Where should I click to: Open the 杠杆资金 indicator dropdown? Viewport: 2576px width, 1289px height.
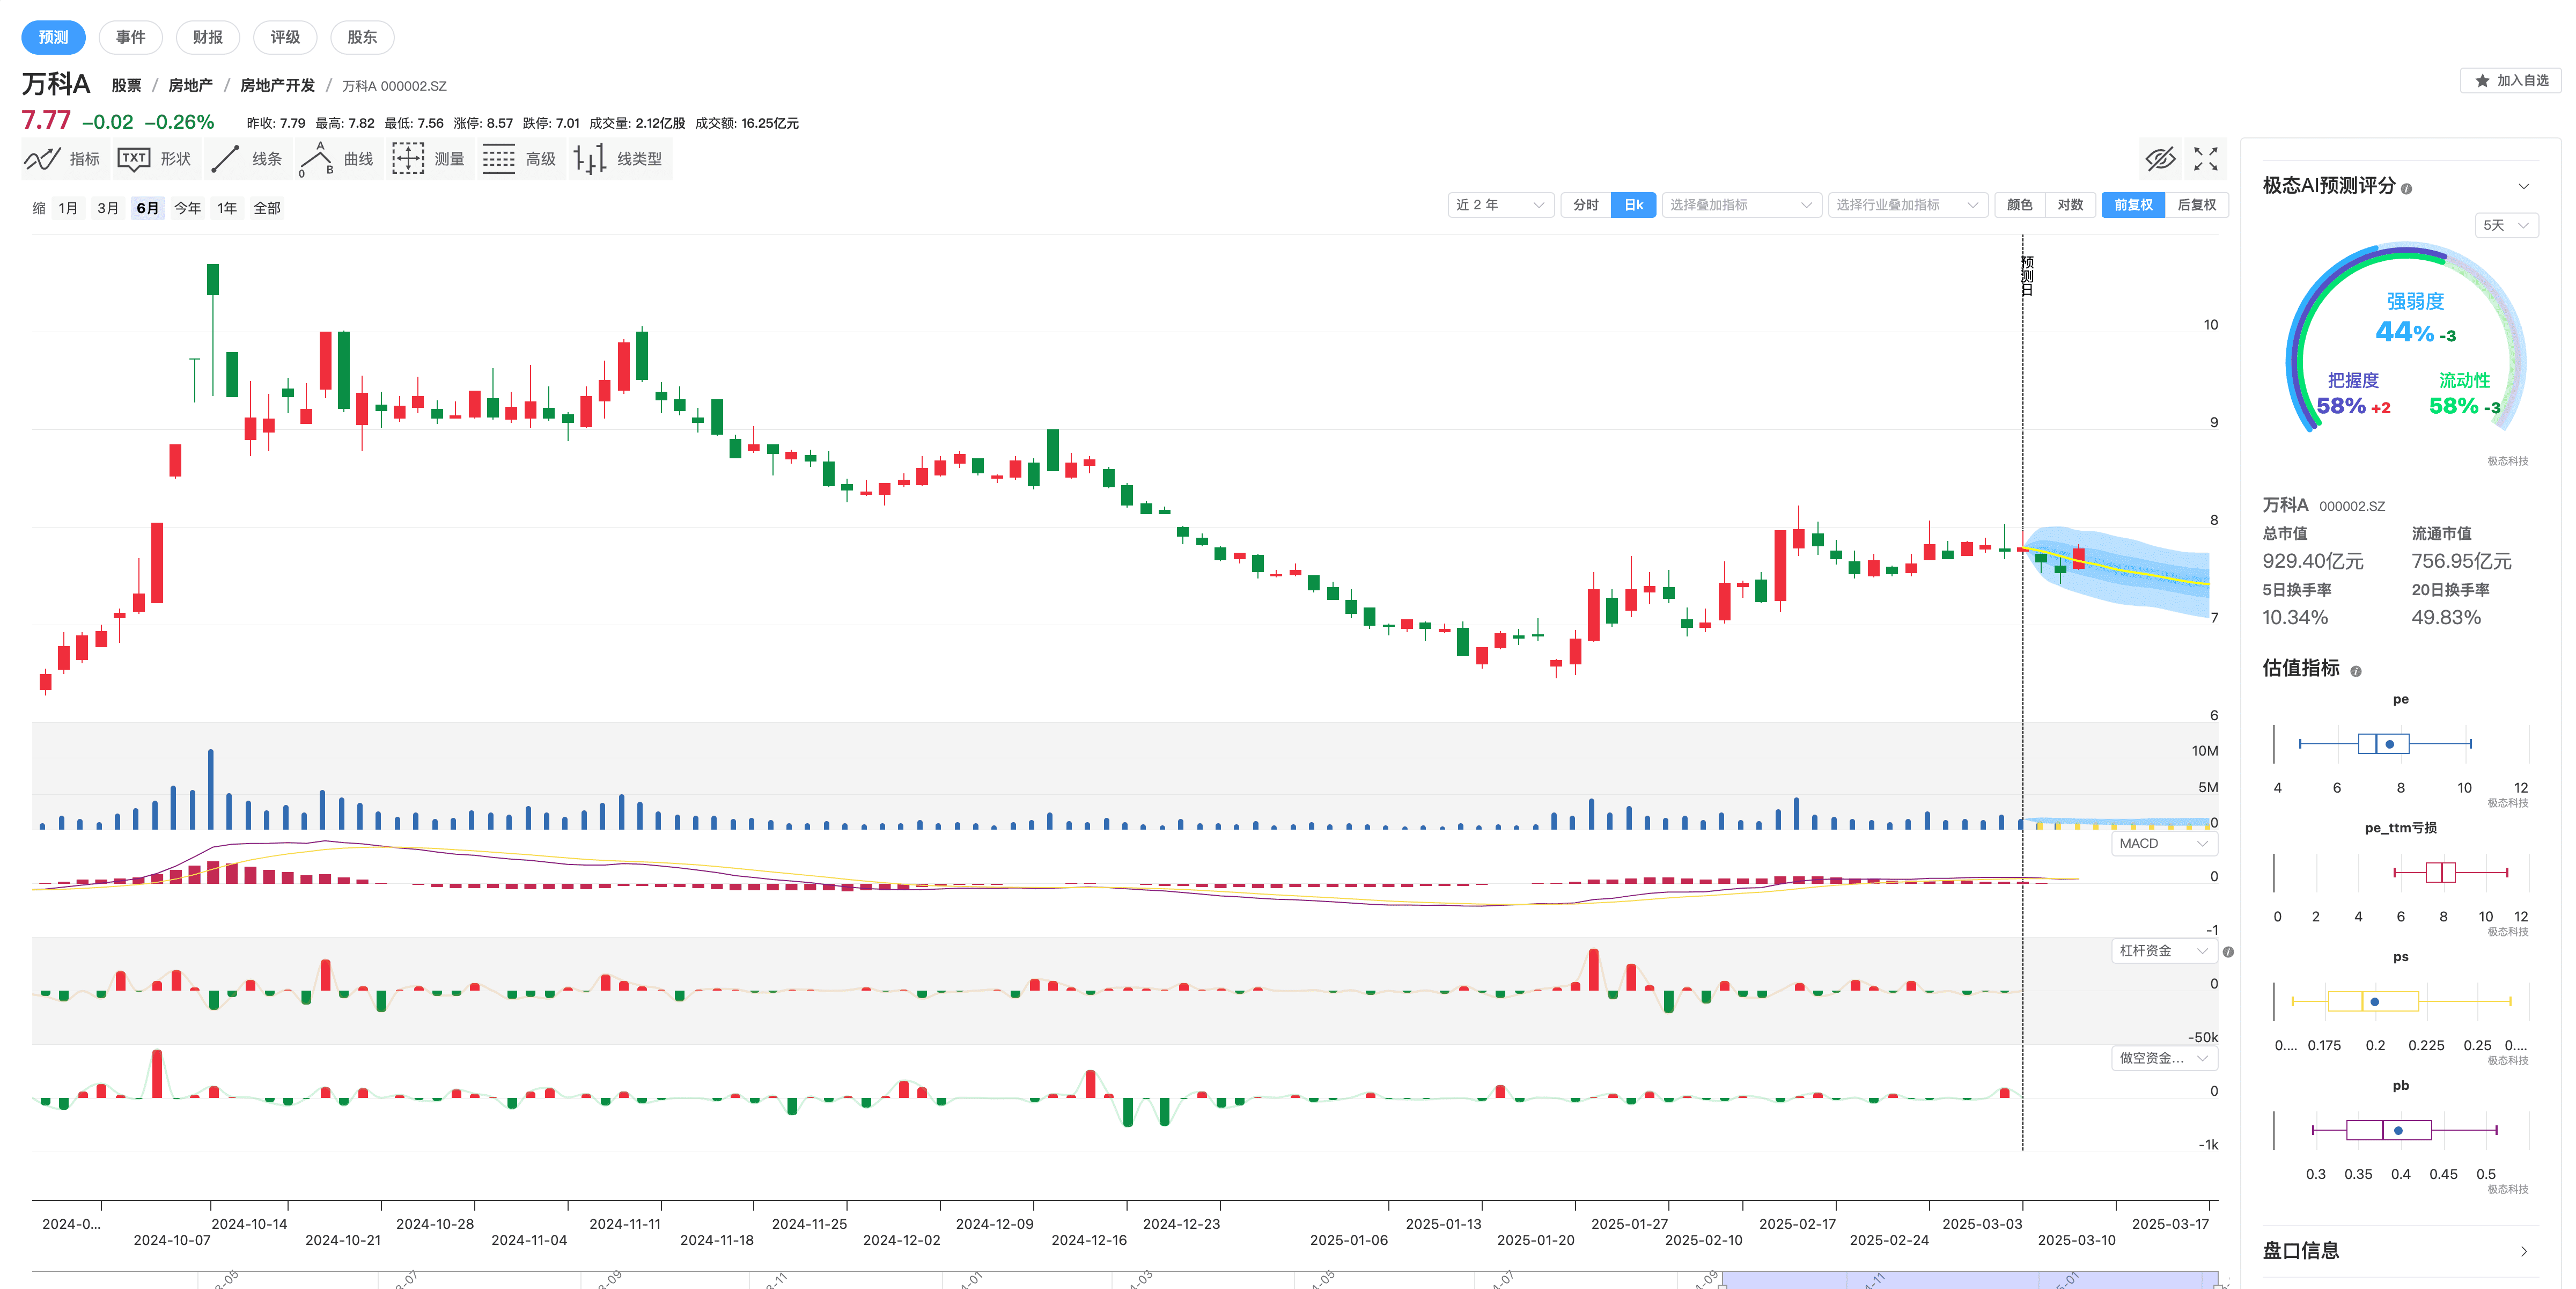point(2164,950)
